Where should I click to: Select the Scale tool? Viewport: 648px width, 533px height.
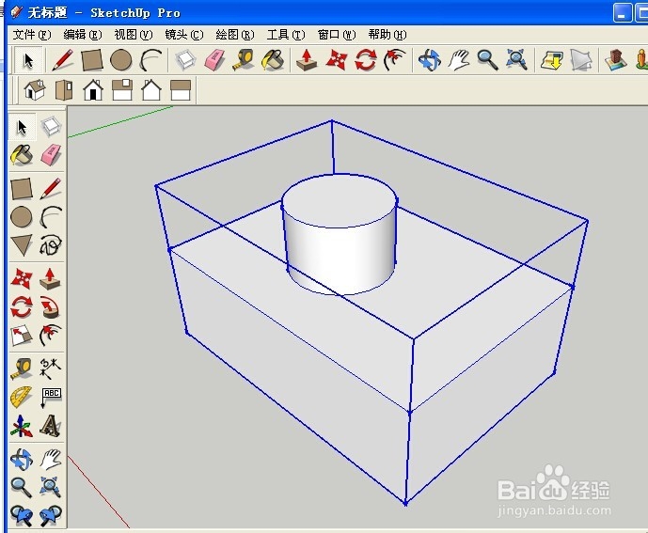(22, 336)
